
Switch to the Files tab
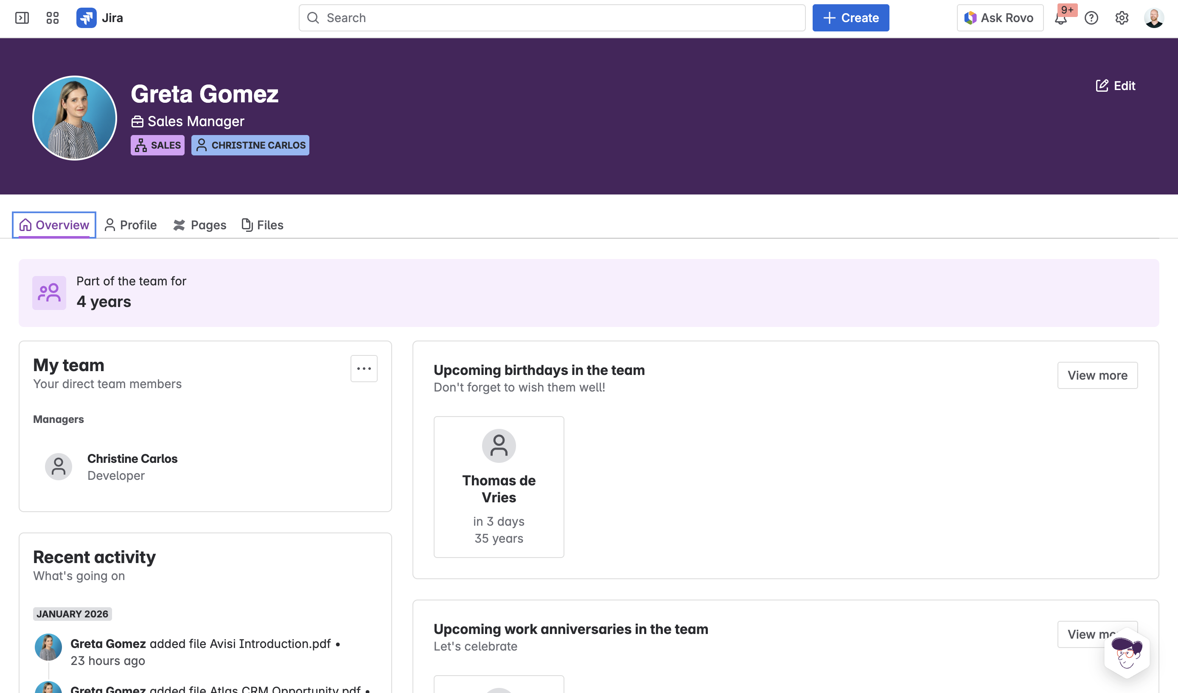262,225
